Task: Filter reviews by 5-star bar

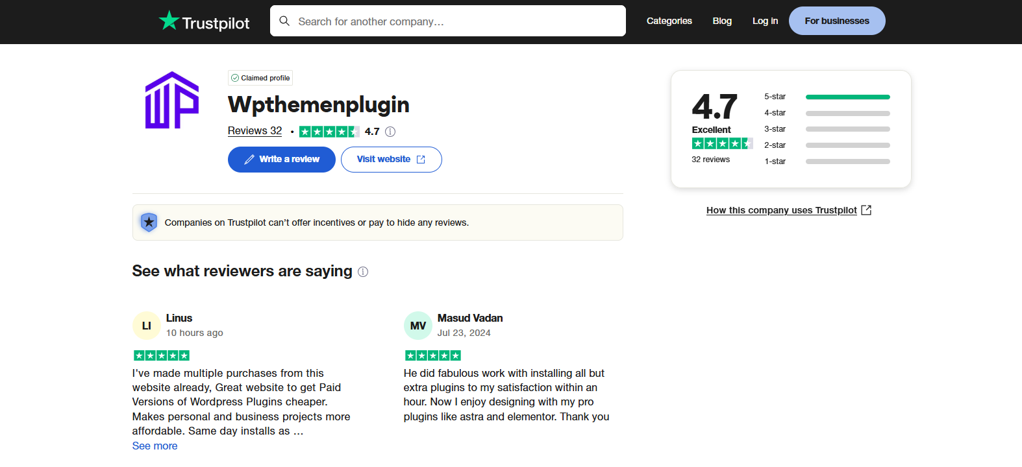Action: click(827, 97)
